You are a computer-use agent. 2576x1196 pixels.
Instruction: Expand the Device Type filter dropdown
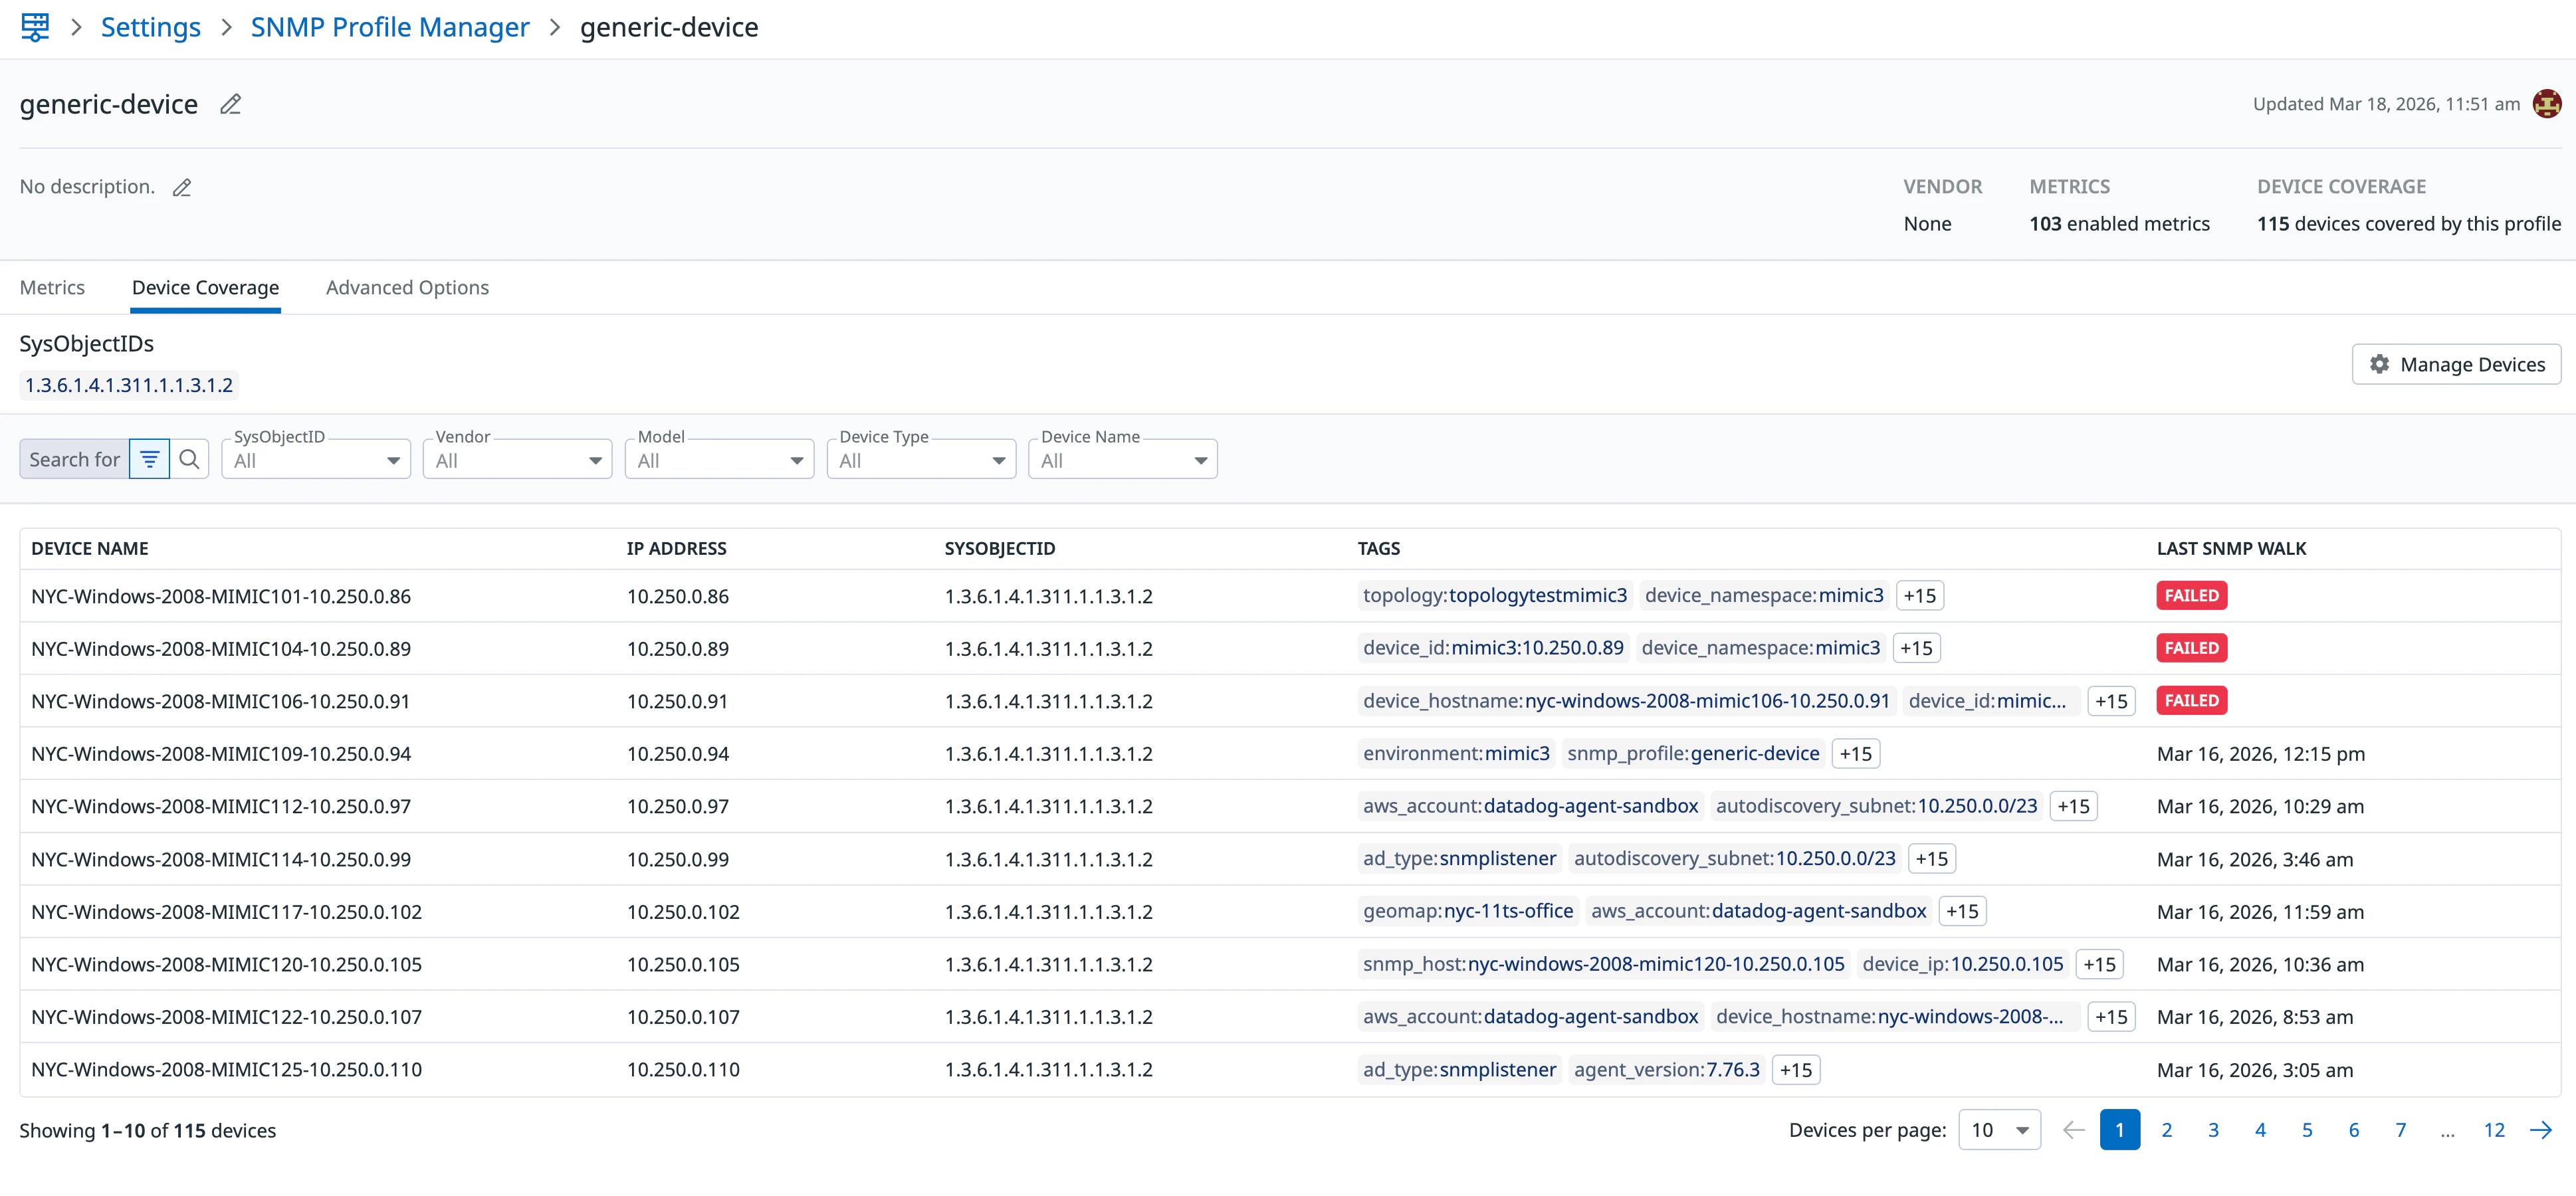(921, 460)
